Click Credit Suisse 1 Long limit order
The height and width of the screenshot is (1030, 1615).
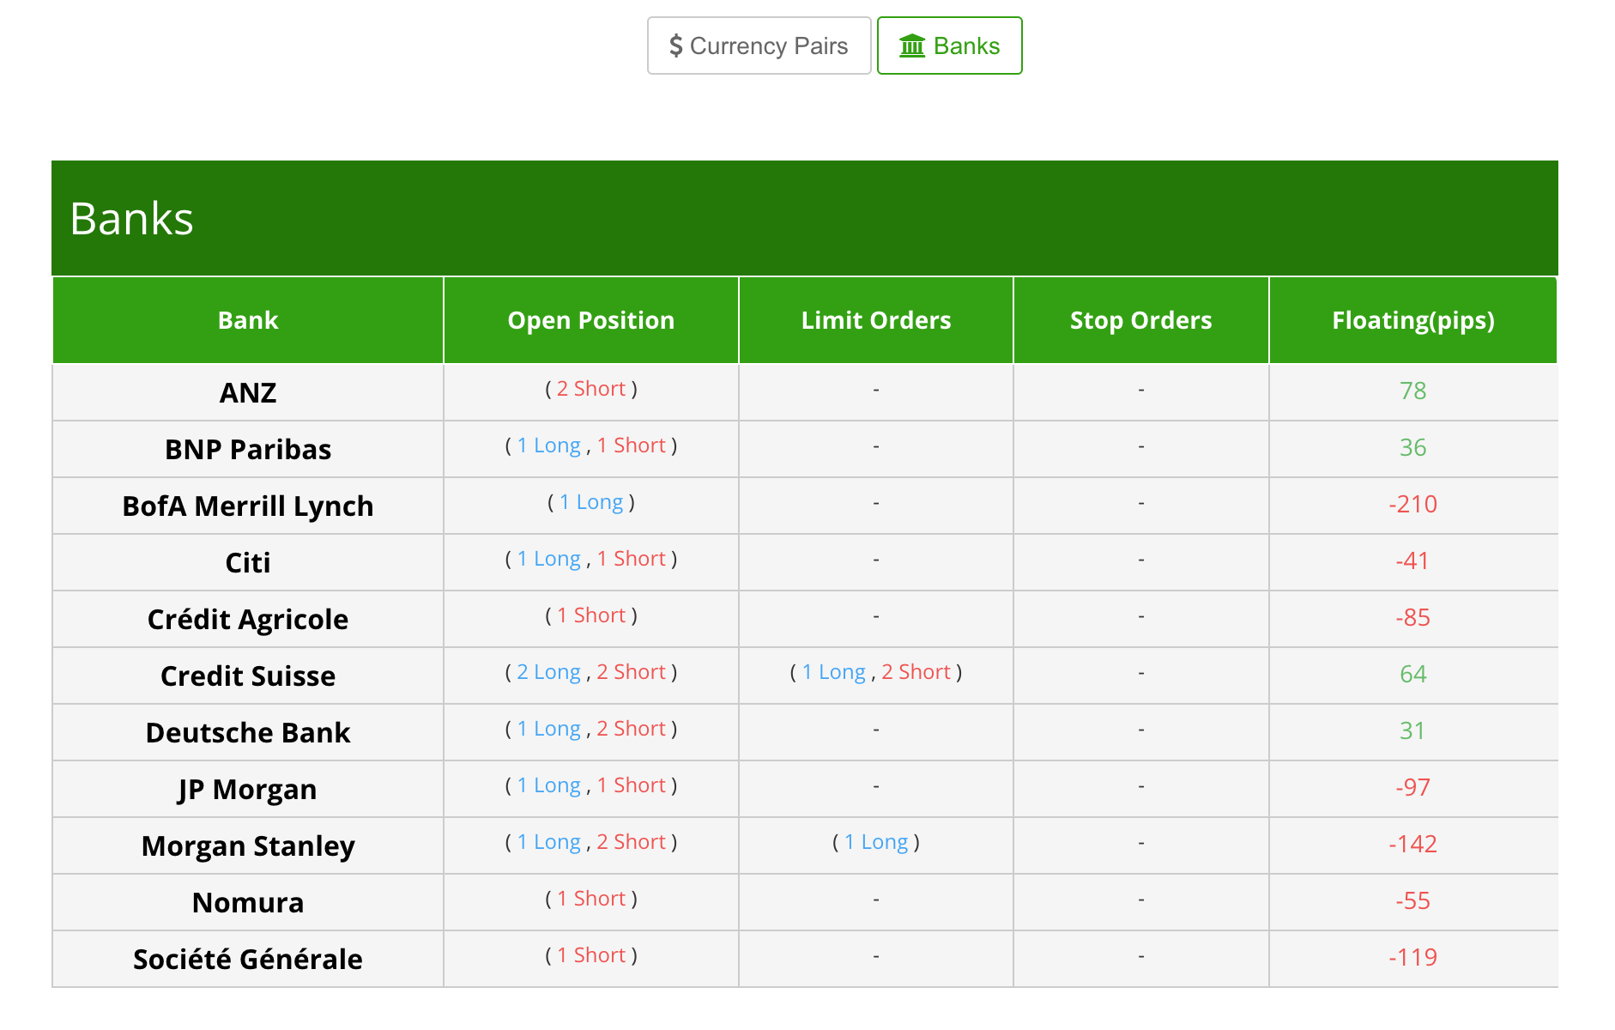click(834, 672)
